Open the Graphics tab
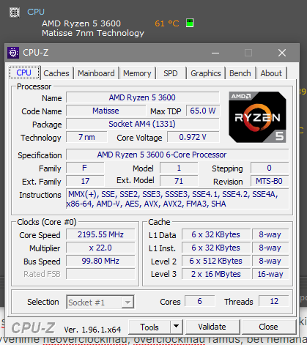Screen dimensions: 307x345 pyautogui.click(x=206, y=73)
